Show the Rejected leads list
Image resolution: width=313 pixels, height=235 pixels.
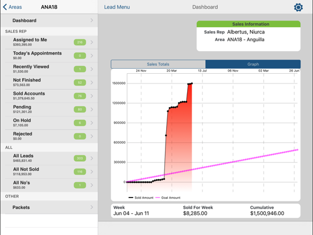[49, 136]
